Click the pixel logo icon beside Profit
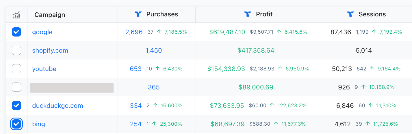 248,14
